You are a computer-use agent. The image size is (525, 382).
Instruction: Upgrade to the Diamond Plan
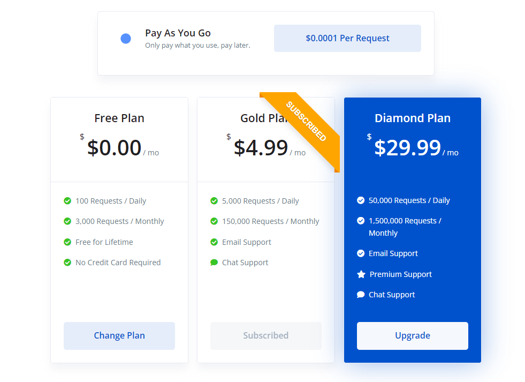[412, 336]
